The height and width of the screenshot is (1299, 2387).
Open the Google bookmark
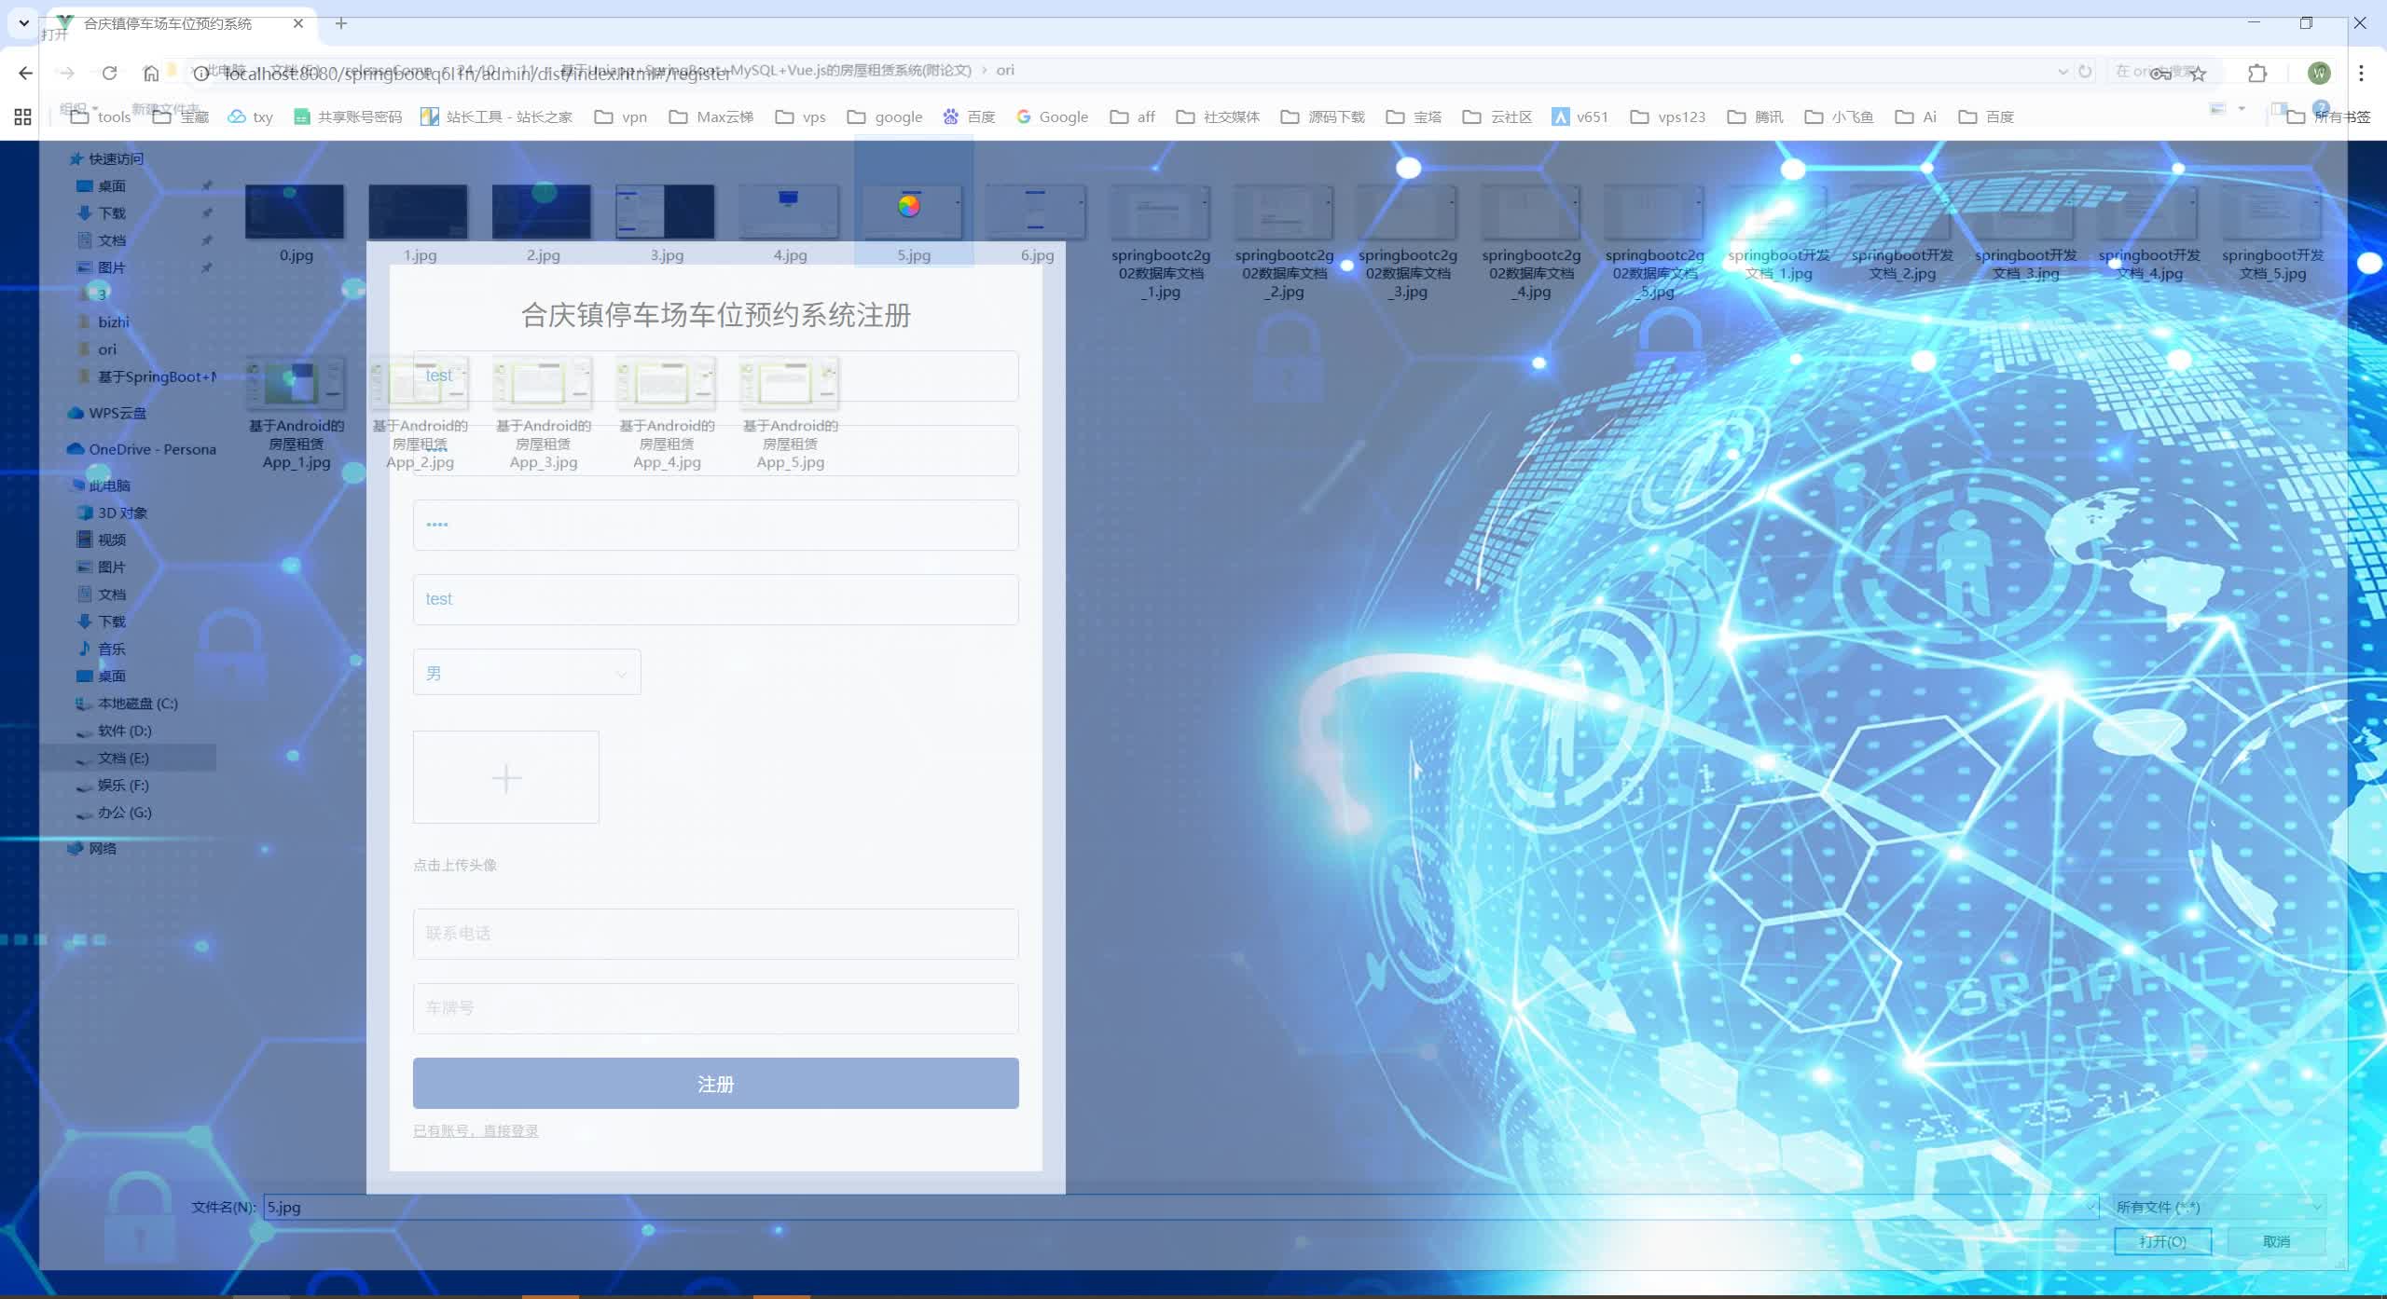1052,116
